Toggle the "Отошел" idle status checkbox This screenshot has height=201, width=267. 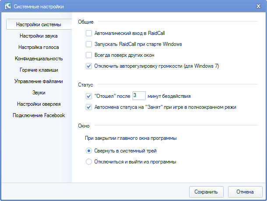pos(89,96)
